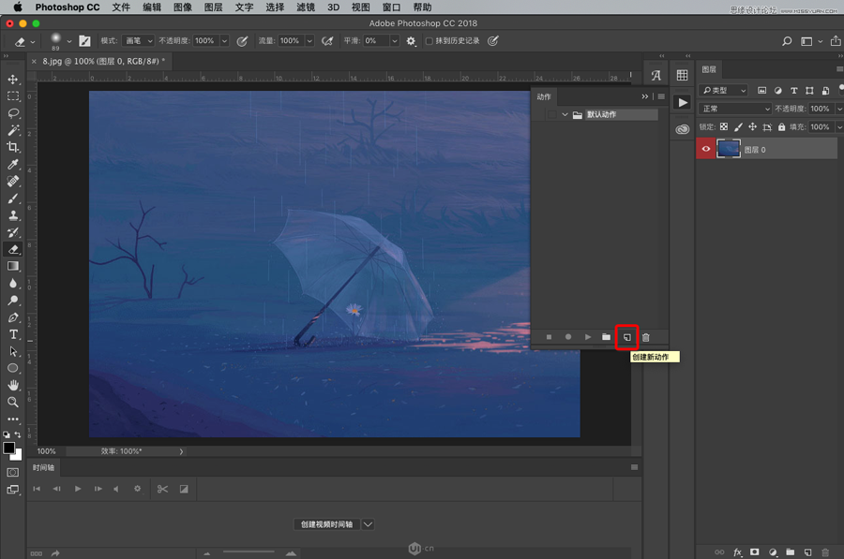This screenshot has width=844, height=559.
Task: Enable the 抹到历史记录 checkbox
Action: pos(430,41)
